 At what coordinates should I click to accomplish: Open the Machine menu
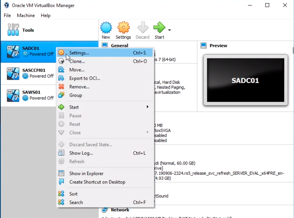click(26, 16)
